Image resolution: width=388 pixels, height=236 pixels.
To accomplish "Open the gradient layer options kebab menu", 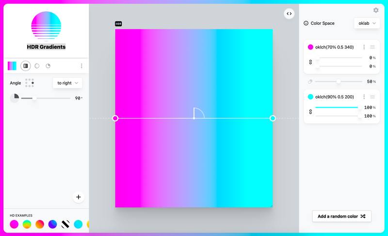I will click(x=81, y=66).
